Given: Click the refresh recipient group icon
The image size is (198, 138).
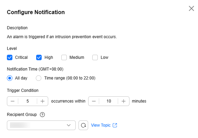Looking at the screenshot, I should tap(83, 125).
